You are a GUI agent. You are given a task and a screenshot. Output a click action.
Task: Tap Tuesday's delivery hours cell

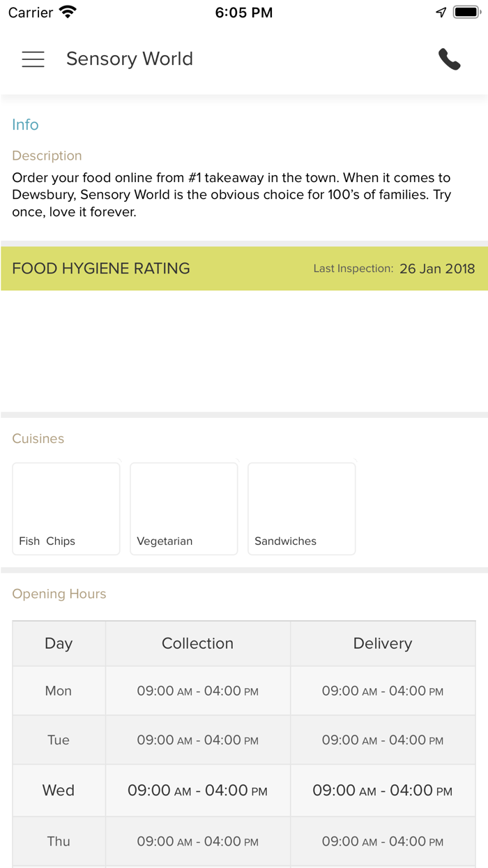click(x=383, y=740)
